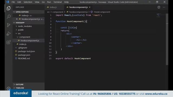Split the editor to the right
This screenshot has height=97, width=173.
(159, 7)
